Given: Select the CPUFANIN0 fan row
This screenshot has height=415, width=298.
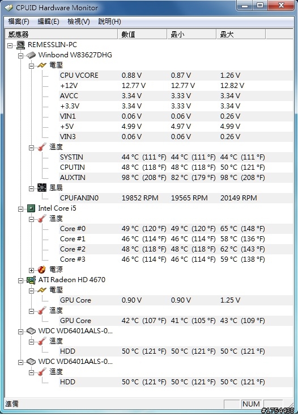Looking at the screenshot, I should coord(176,198).
